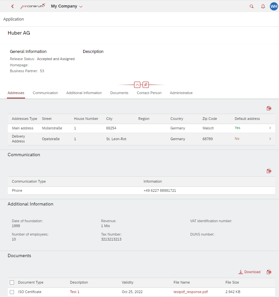Viewport: 279px width, 297px height.
Task: Open the My Company dropdown
Action: [67, 6]
